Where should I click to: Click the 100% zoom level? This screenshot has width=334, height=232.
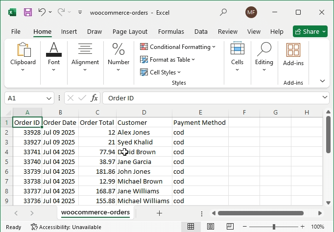click(x=317, y=227)
